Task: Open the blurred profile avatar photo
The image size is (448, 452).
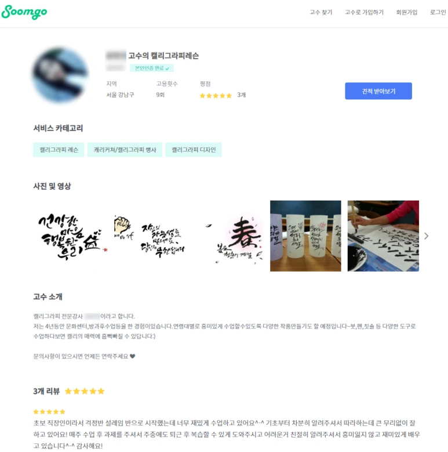Action: tap(60, 75)
